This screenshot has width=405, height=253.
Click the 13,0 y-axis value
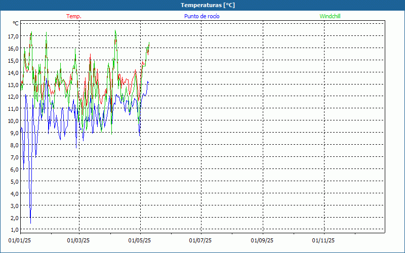pyautogui.click(x=13, y=85)
